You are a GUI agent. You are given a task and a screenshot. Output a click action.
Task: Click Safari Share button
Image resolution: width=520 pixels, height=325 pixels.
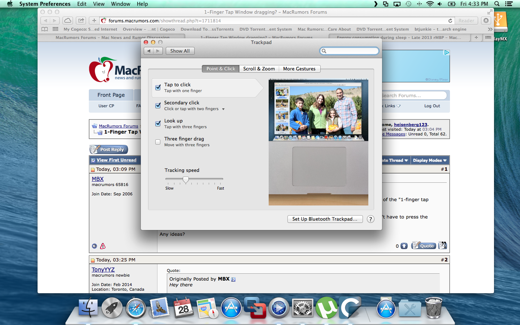point(81,21)
